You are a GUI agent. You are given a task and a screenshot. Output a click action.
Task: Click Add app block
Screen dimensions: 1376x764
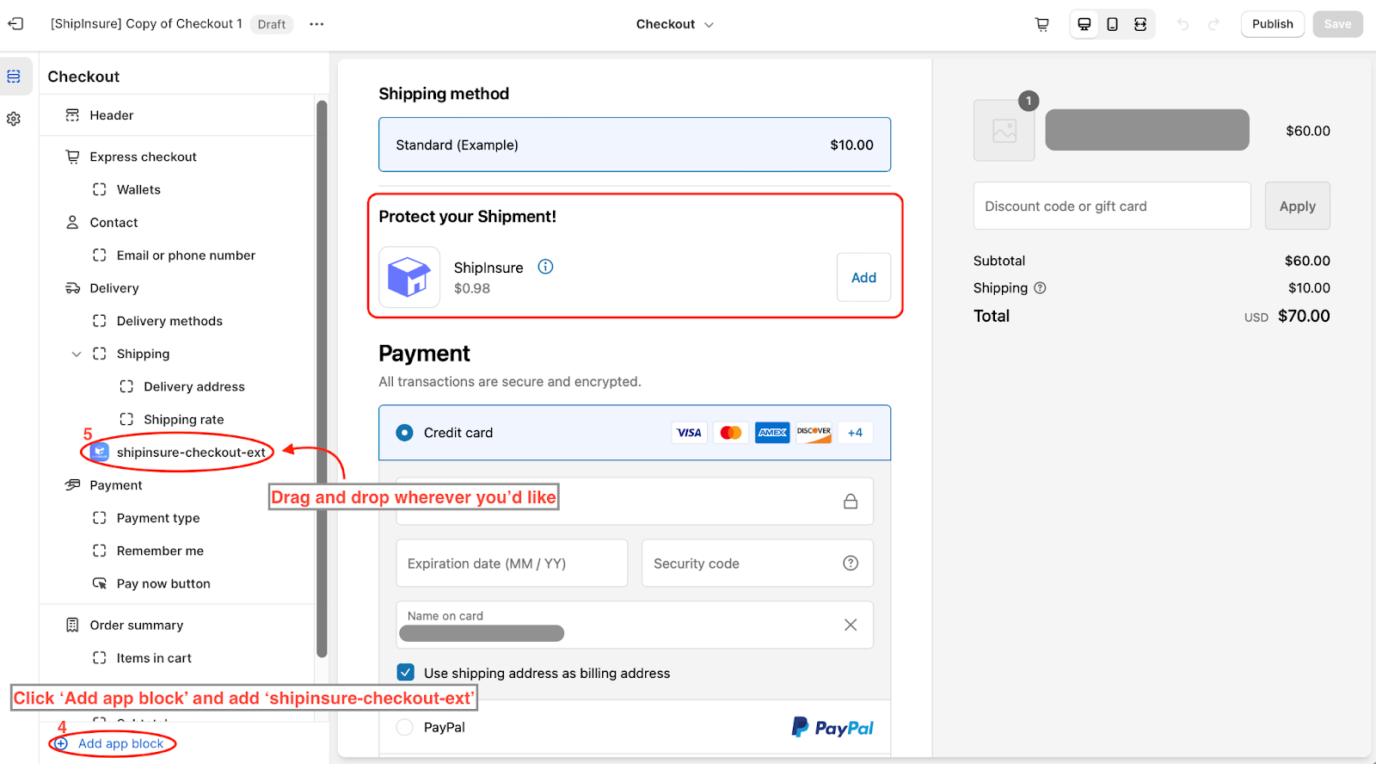[110, 743]
